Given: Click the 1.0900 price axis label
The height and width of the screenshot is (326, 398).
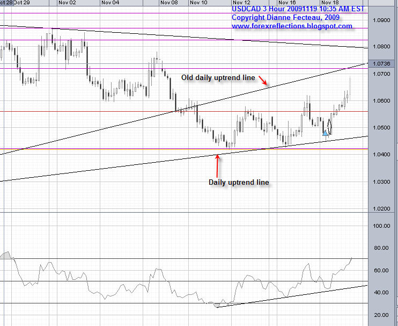Looking at the screenshot, I should [381, 20].
